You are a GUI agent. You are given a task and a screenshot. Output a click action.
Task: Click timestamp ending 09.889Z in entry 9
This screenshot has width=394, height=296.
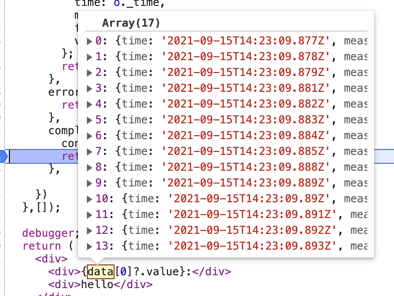[x=246, y=183]
